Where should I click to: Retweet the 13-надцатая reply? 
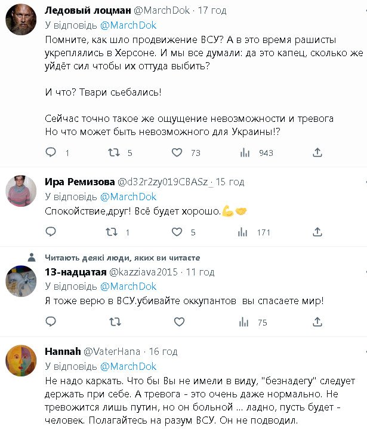(x=113, y=323)
